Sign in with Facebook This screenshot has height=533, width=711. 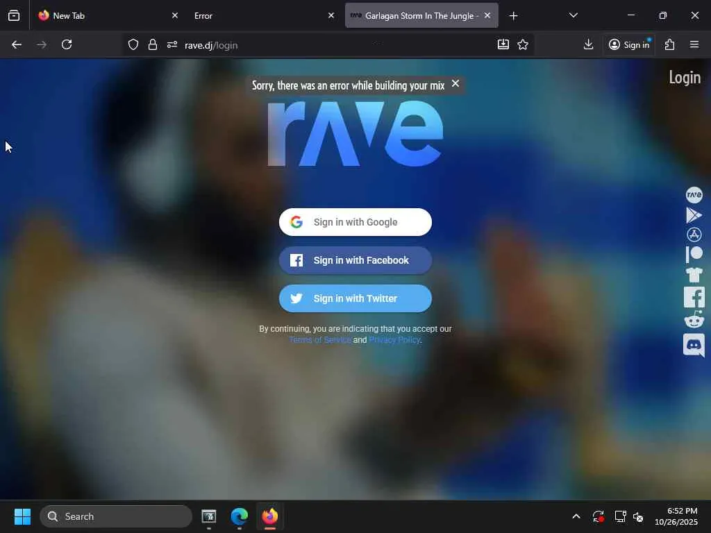pos(355,260)
